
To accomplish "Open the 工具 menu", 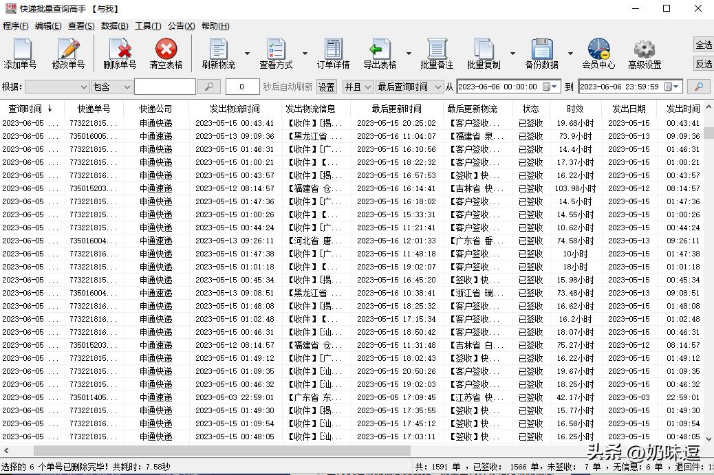I will 147,25.
